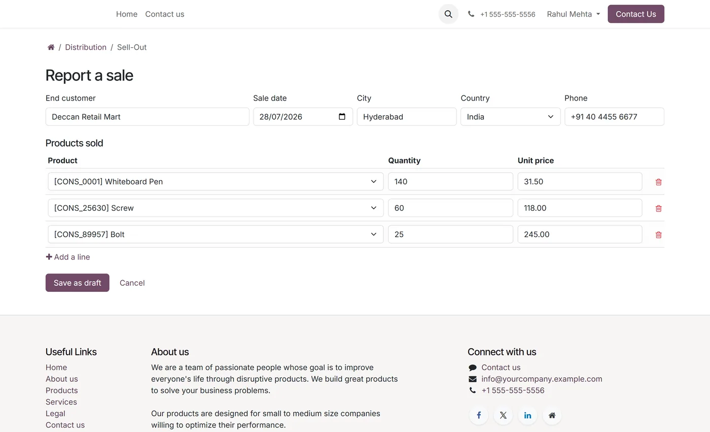
Task: Focus the Phone input field
Action: pos(614,117)
